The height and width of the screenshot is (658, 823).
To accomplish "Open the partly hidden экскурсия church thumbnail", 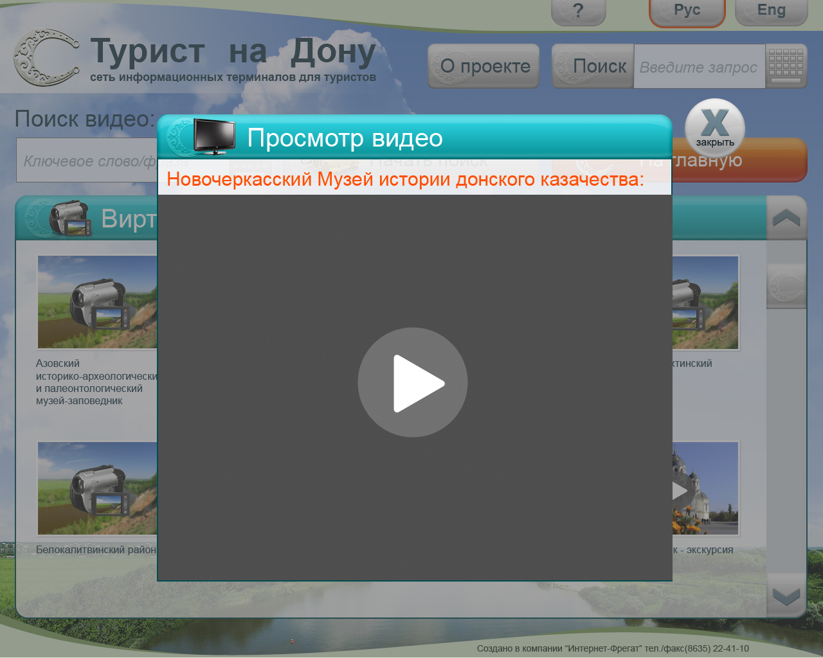I will 705,488.
